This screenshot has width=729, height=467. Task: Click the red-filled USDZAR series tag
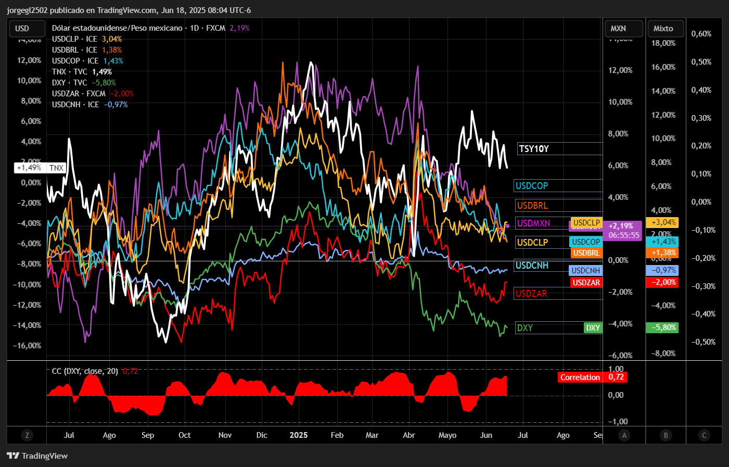[586, 283]
